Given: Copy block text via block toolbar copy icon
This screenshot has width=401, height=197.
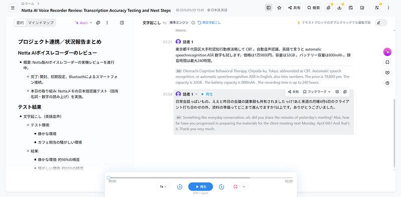Looking at the screenshot, I should coord(345,91).
